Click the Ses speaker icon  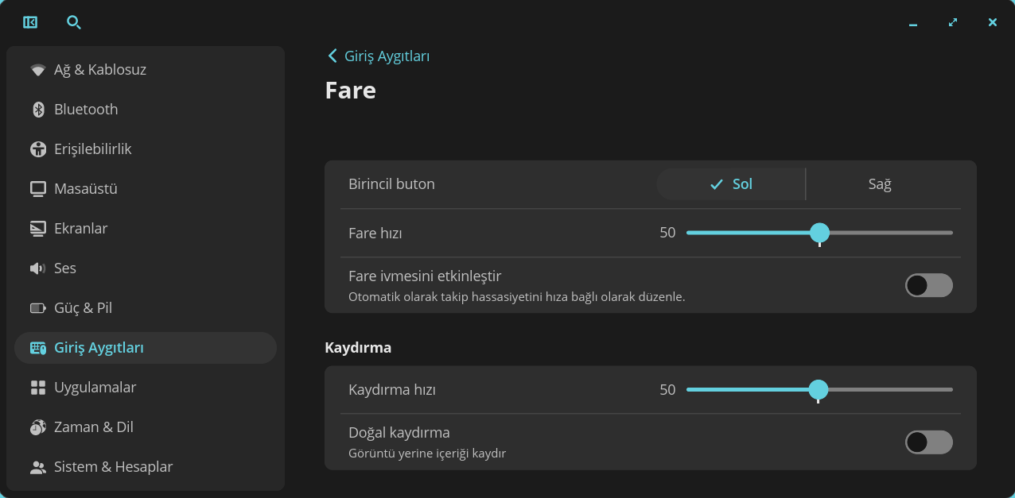pos(38,268)
